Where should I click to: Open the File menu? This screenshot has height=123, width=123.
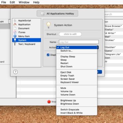click(3, 2)
